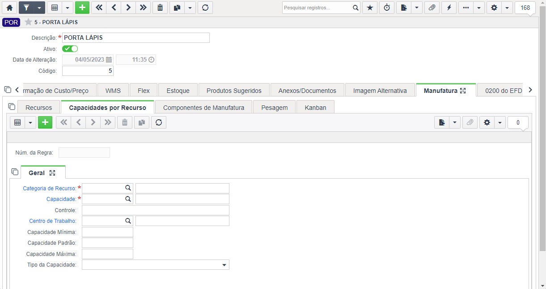Viewport: 546px width, 289px height.
Task: Mark record 5 - PORTA LÁPIS as favorite star
Action: click(x=28, y=22)
